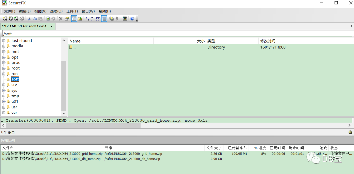Select the usr folder in tree
This screenshot has height=174, width=354.
14,107
